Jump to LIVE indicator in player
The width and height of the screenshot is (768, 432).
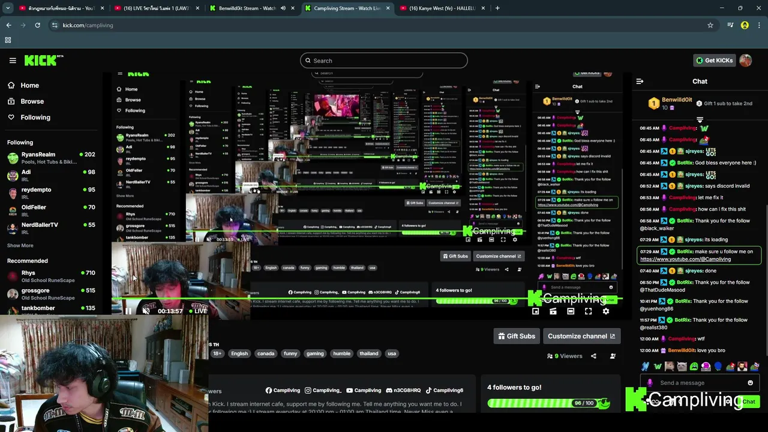tap(197, 311)
